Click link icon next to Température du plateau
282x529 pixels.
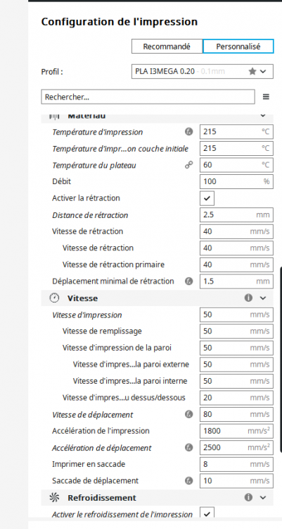coord(189,165)
